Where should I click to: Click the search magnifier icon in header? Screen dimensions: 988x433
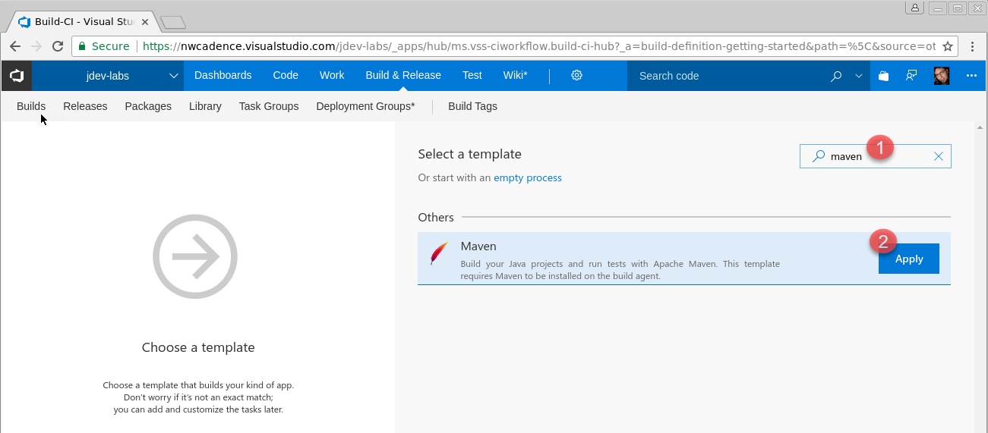pyautogui.click(x=836, y=76)
